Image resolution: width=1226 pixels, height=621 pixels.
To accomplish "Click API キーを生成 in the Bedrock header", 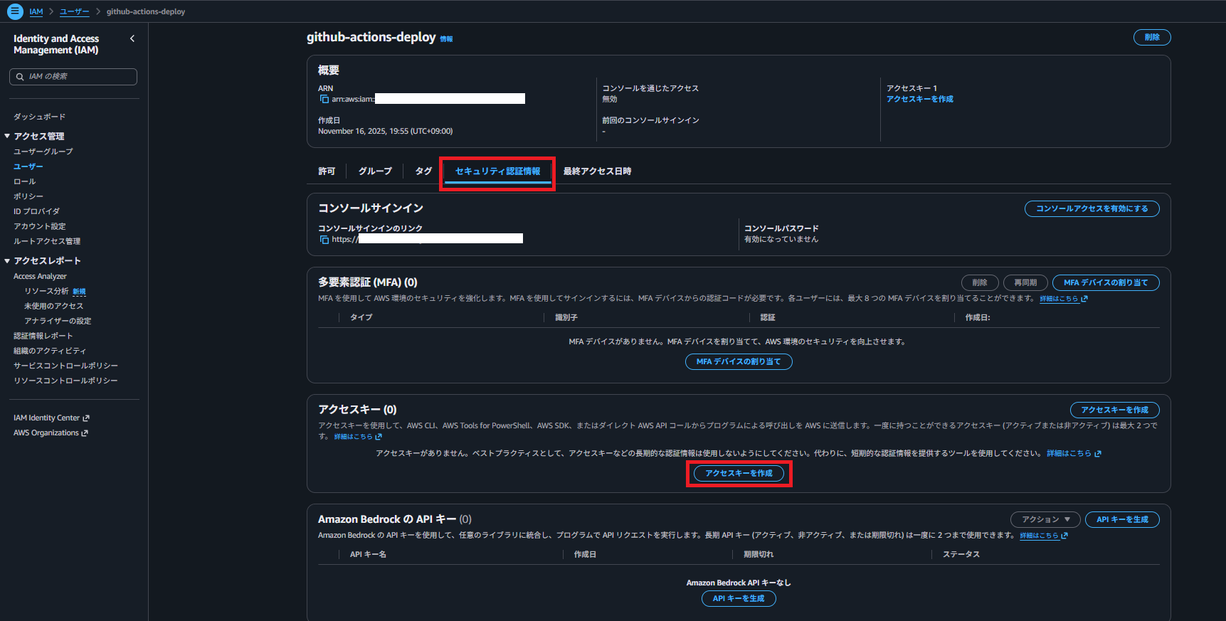I will click(x=1122, y=519).
